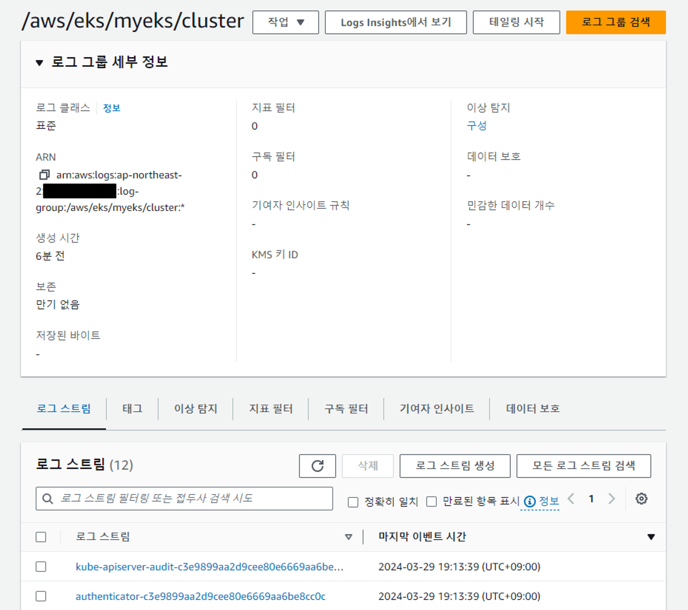Screen dimensions: 688x610
Task: Enable the 정확히 일치 checkbox
Action: point(353,502)
